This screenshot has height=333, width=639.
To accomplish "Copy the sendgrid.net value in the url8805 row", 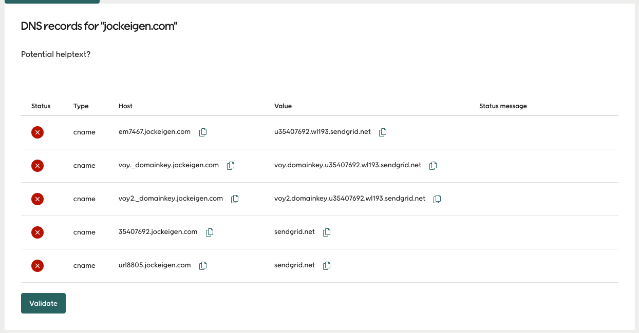I will [326, 265].
